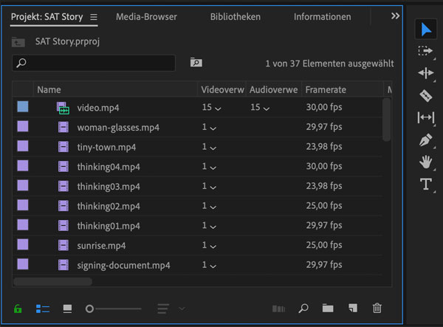Switch to list view
The width and height of the screenshot is (443, 327).
click(43, 309)
